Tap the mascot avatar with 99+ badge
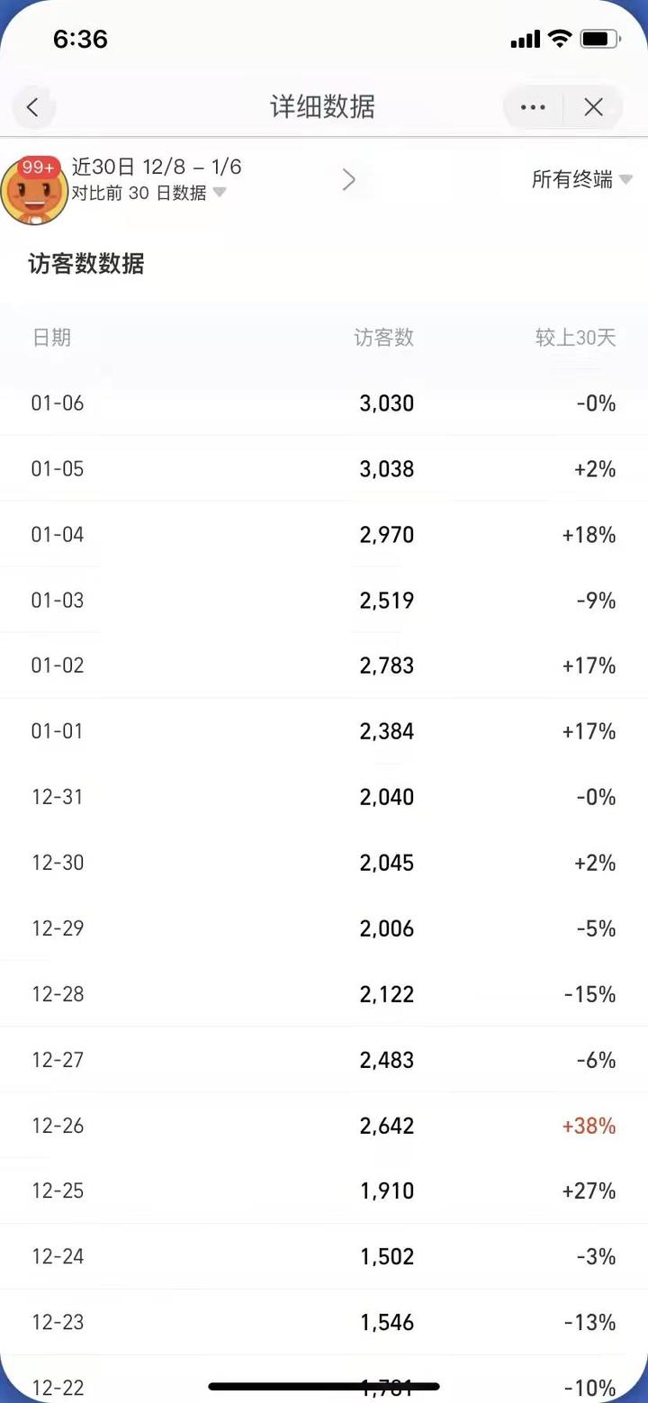 [34, 189]
